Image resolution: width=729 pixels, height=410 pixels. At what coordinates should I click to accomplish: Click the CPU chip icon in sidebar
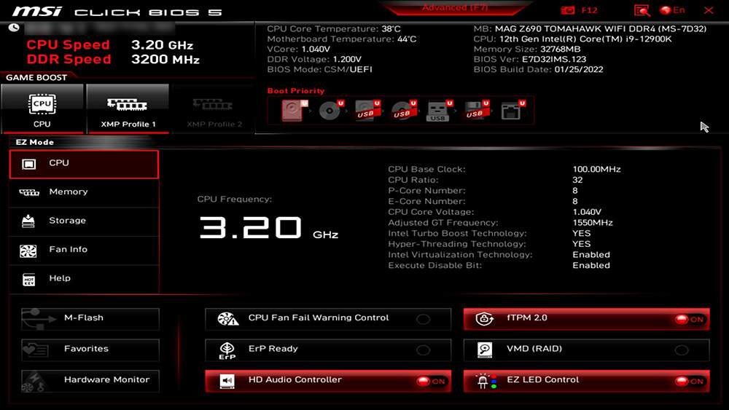point(29,164)
